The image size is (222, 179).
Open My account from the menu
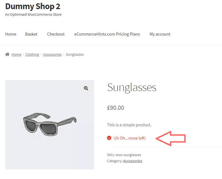[160, 34]
